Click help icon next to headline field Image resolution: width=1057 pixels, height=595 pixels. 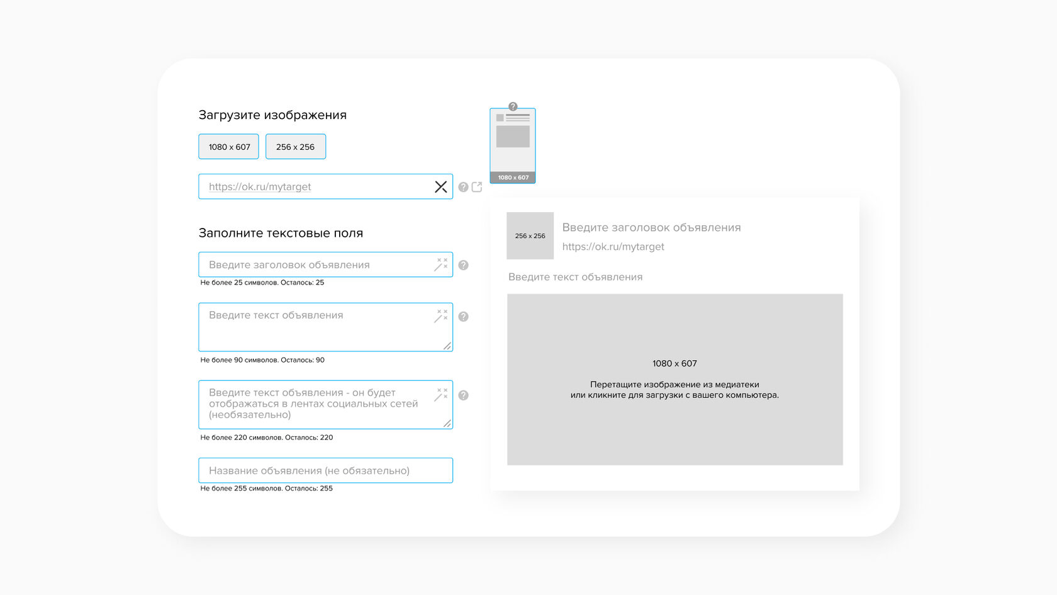coord(463,265)
